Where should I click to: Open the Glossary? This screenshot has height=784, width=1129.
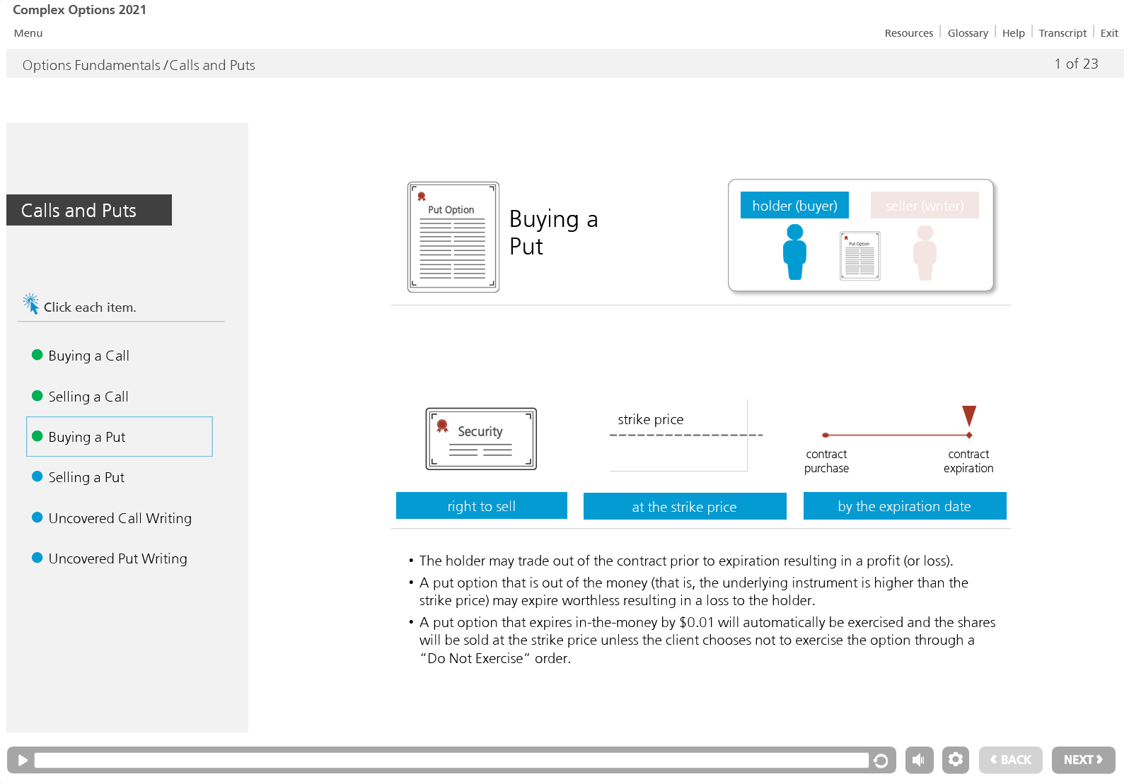pos(968,33)
